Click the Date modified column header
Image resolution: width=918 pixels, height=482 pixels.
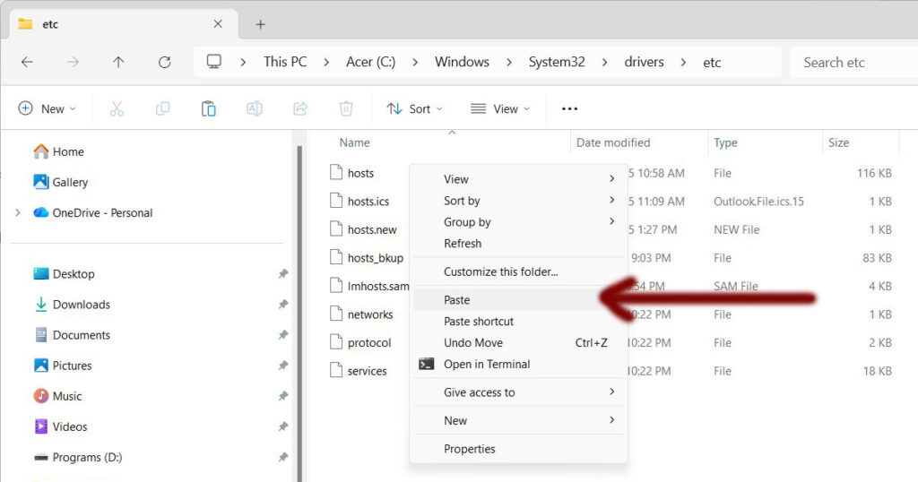tap(613, 142)
